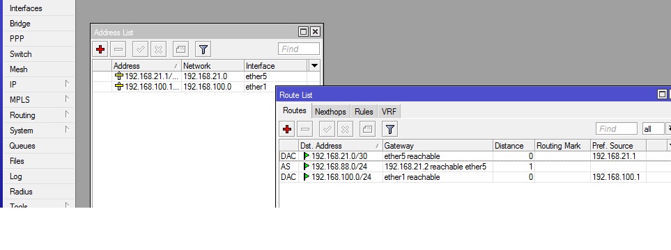This screenshot has height=250, width=671.
Task: Click the filter funnel icon in Route List
Action: 390,129
